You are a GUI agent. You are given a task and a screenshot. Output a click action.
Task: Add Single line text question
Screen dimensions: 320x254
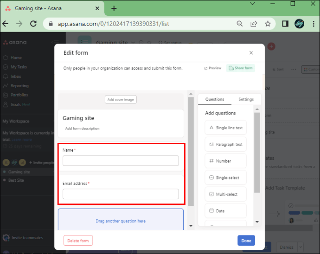[x=226, y=128]
